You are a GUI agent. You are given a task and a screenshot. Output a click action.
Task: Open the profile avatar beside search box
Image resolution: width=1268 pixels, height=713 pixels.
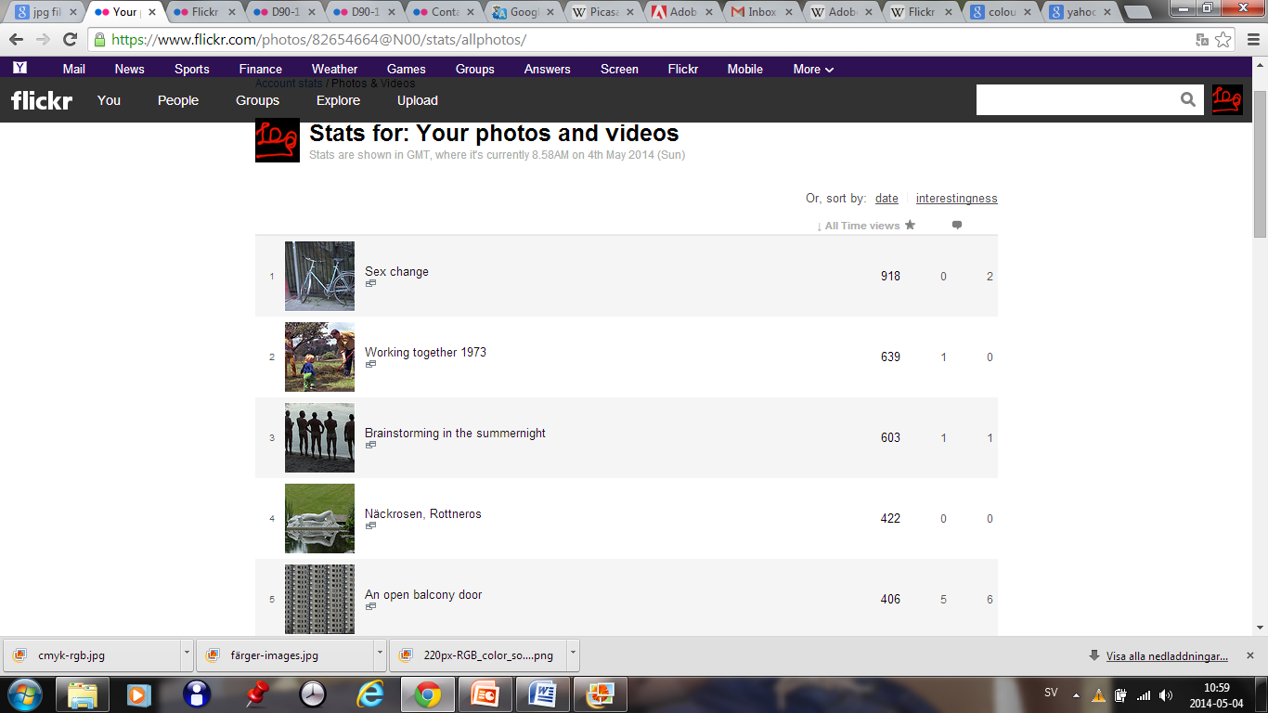pyautogui.click(x=1227, y=99)
